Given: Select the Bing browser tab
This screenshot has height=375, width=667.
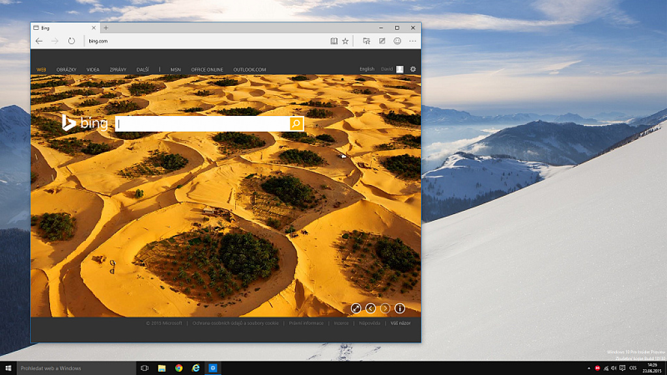Looking at the screenshot, I should point(65,28).
